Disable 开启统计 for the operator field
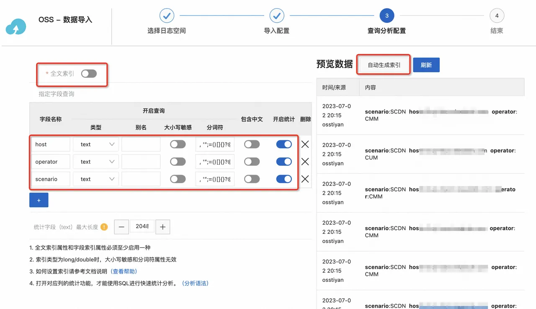Screen dimensions: 536x309 pos(284,162)
